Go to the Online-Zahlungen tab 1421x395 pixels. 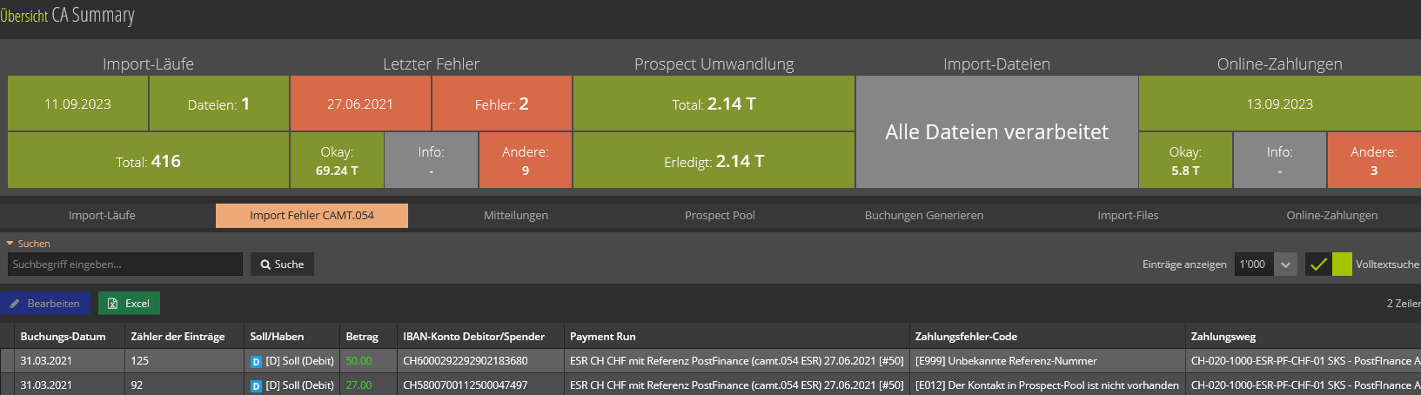coord(1331,216)
